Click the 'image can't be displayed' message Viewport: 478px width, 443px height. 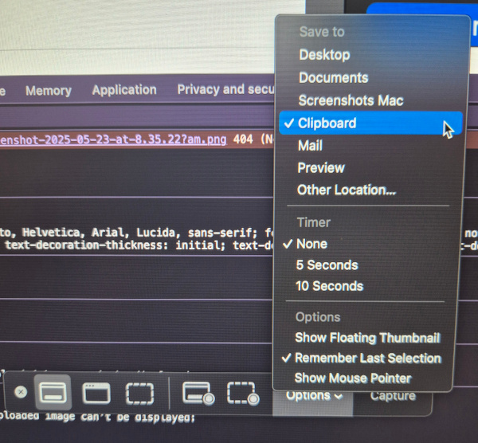coord(120,418)
